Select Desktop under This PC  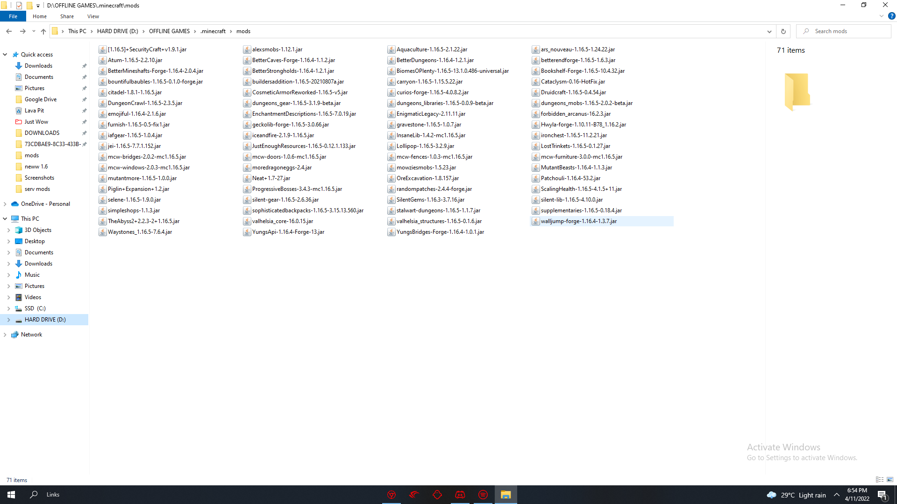point(35,241)
